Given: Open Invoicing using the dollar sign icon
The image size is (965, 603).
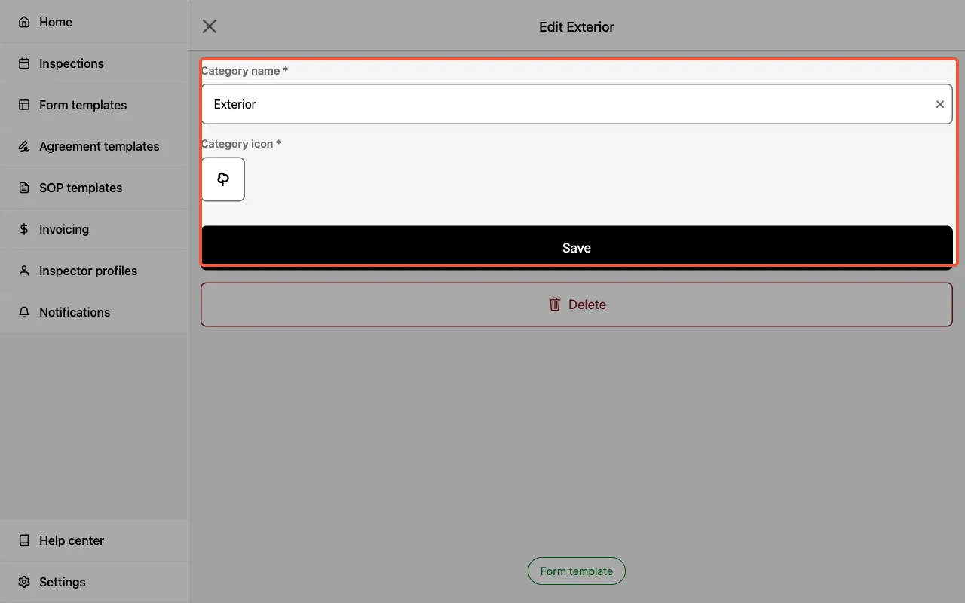Looking at the screenshot, I should pyautogui.click(x=23, y=229).
